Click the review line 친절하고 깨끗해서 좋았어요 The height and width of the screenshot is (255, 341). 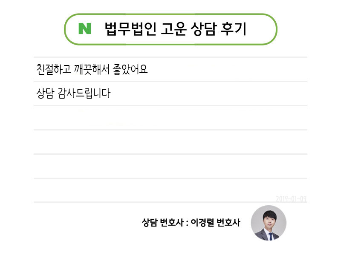92,69
